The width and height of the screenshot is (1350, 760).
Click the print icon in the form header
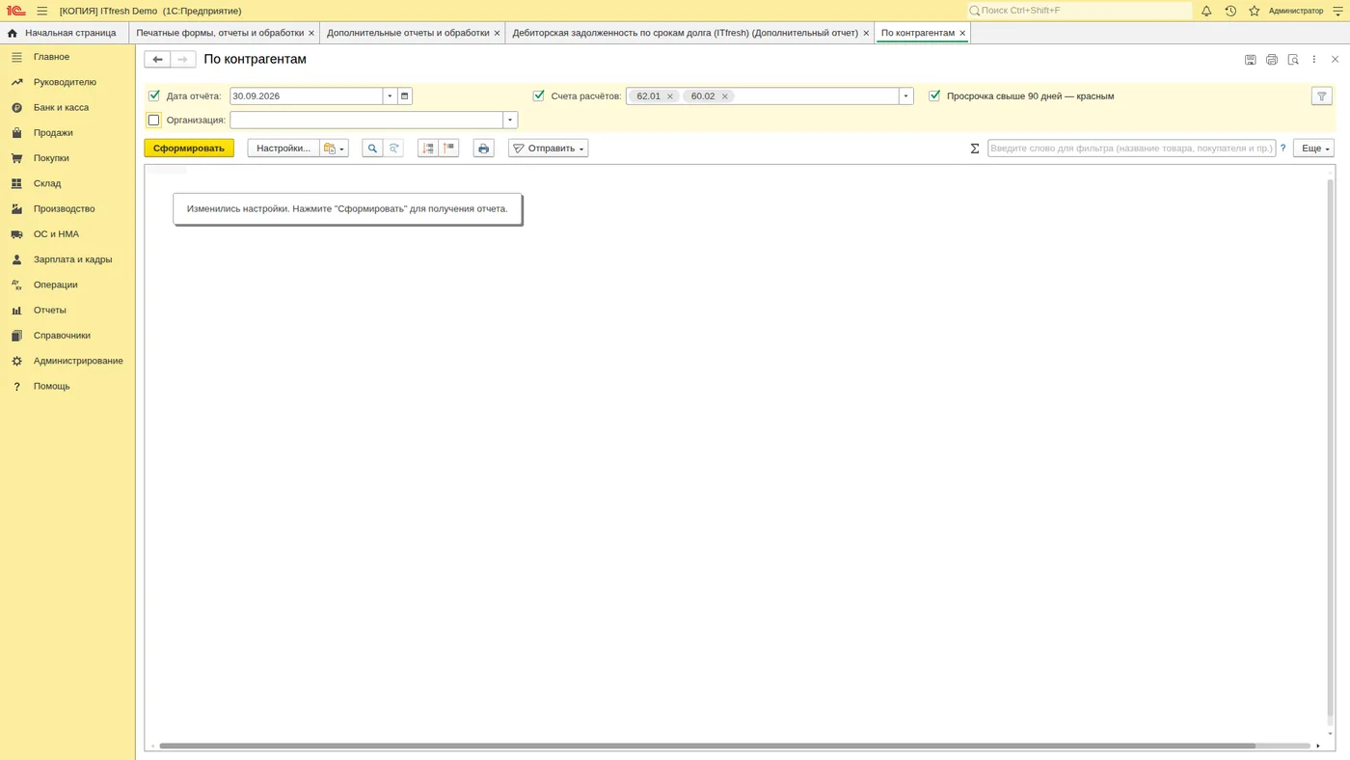tap(1272, 60)
